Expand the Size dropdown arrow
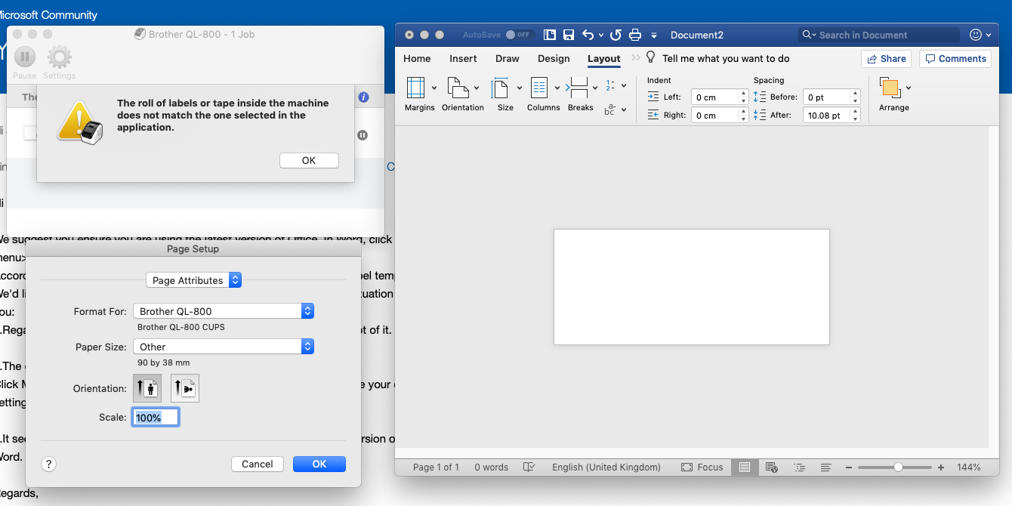 (520, 88)
